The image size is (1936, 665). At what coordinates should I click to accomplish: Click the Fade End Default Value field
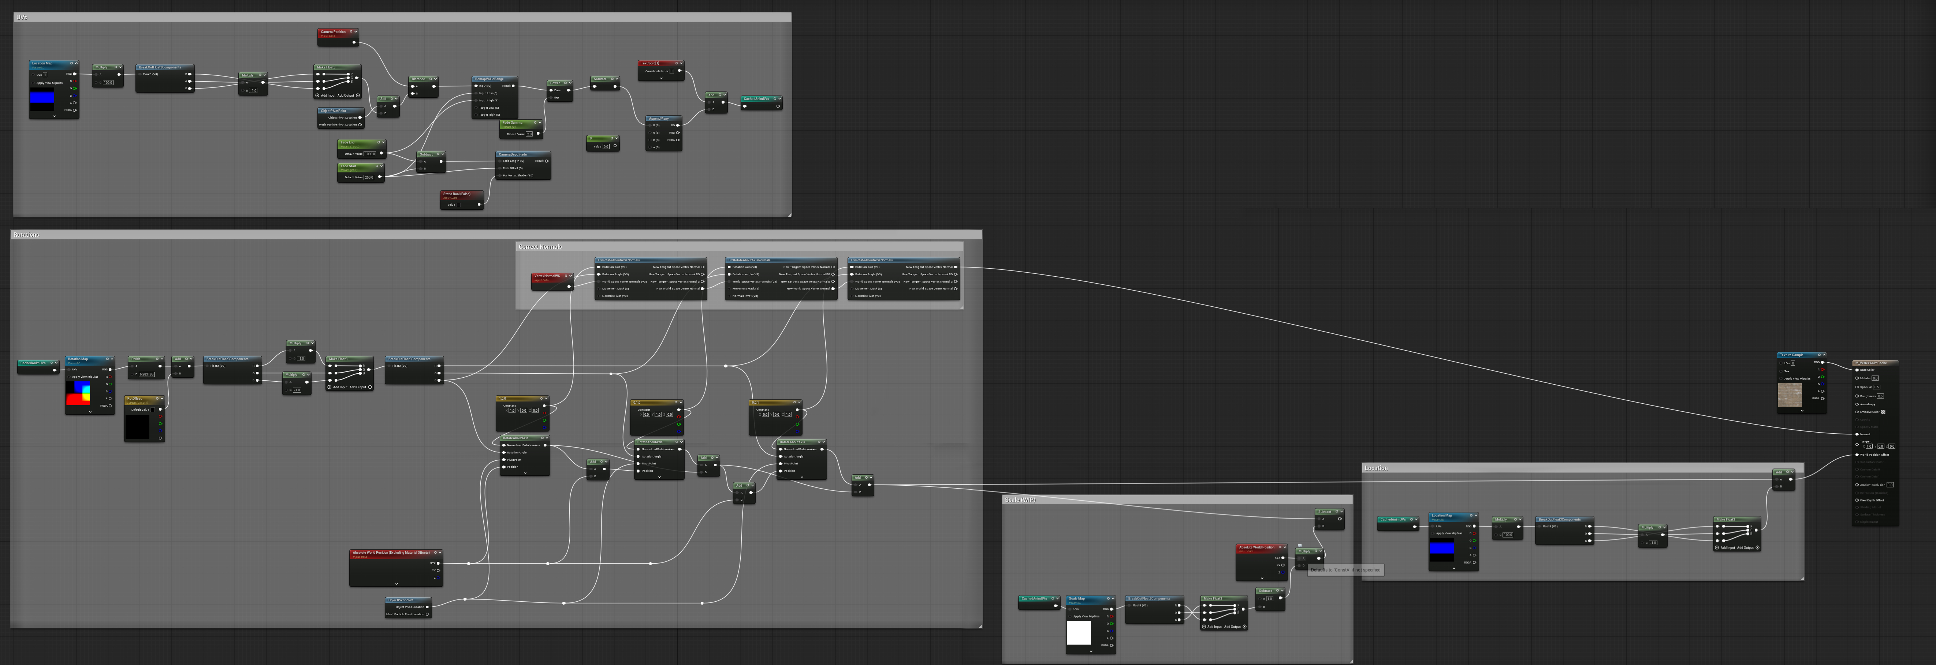[x=370, y=153]
